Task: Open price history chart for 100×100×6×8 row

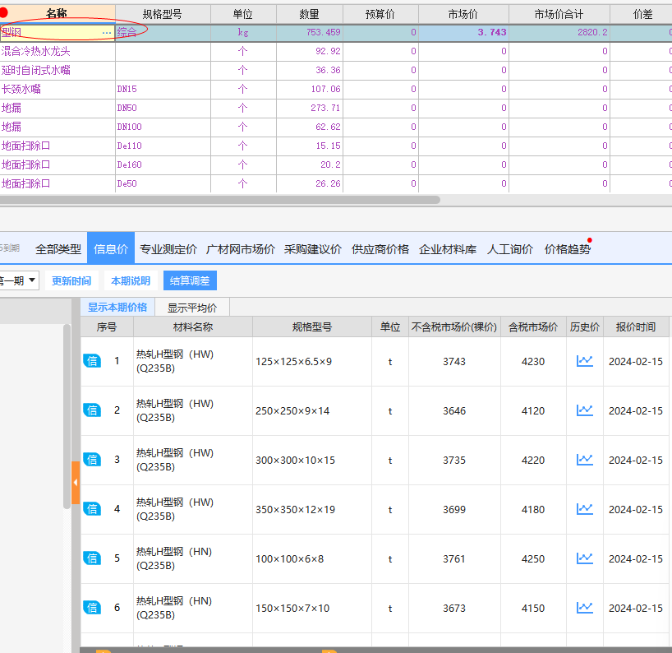Action: pyautogui.click(x=585, y=558)
